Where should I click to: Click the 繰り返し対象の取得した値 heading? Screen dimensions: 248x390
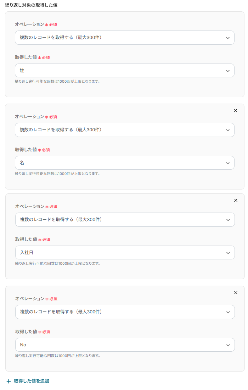click(x=31, y=5)
